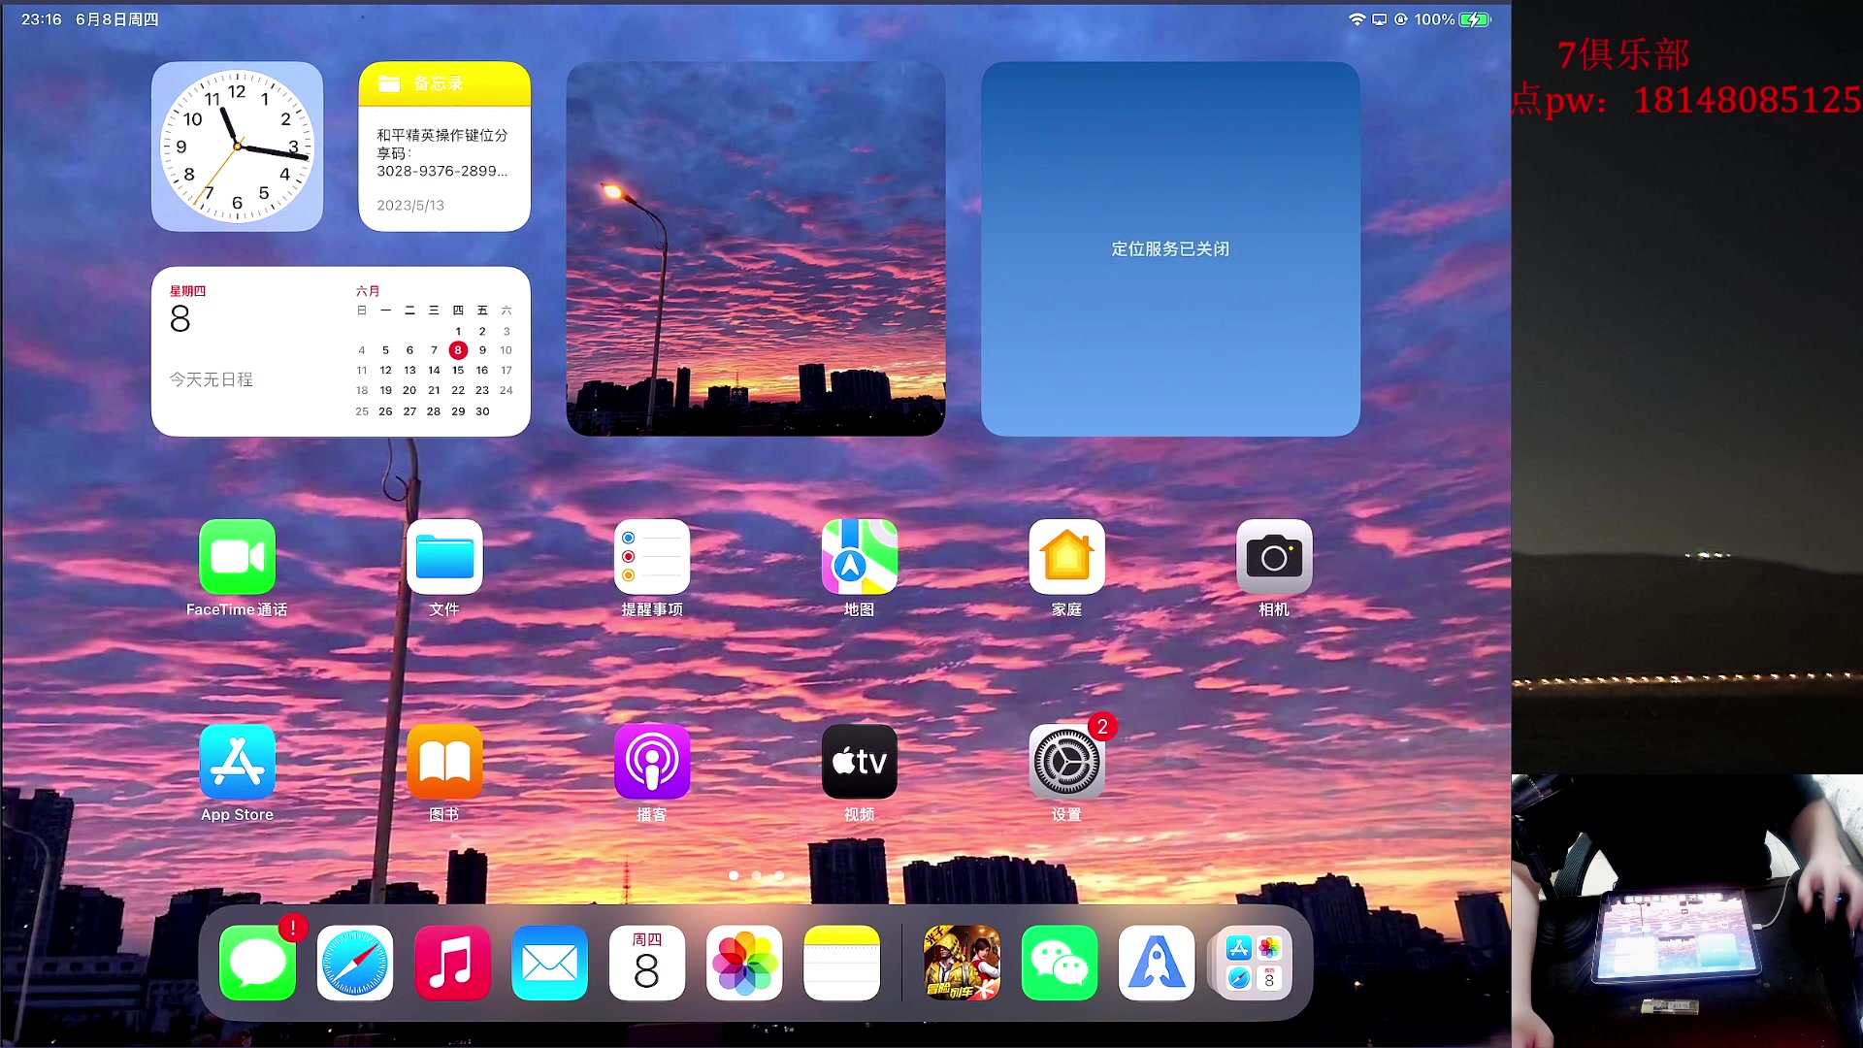The height and width of the screenshot is (1048, 1863).
Task: Open FaceTime 通话
Action: point(237,556)
